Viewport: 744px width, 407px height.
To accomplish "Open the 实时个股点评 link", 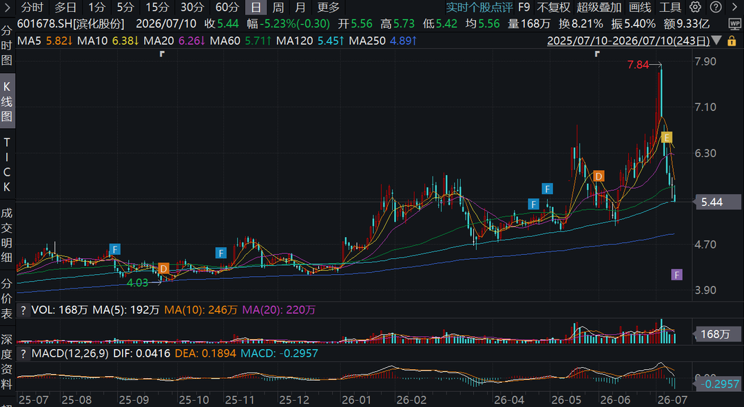I will point(479,7).
